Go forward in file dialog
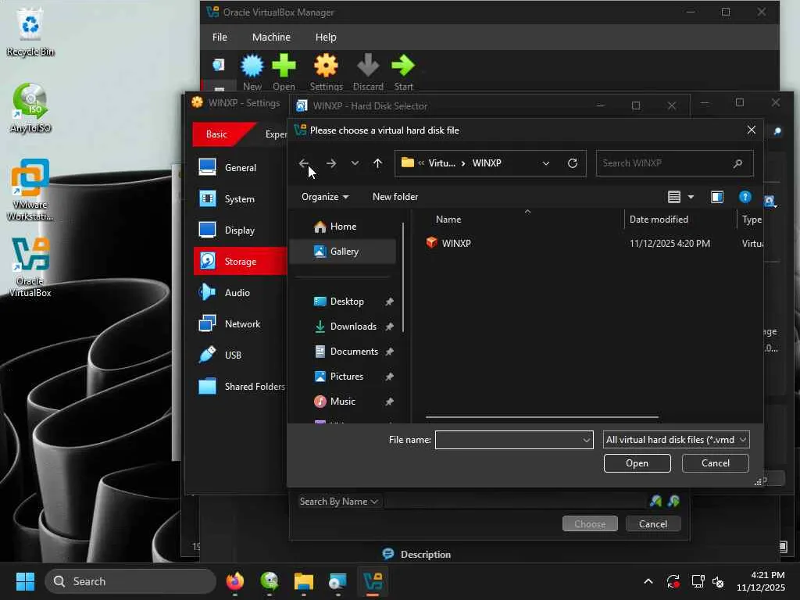800x600 pixels. coord(331,163)
